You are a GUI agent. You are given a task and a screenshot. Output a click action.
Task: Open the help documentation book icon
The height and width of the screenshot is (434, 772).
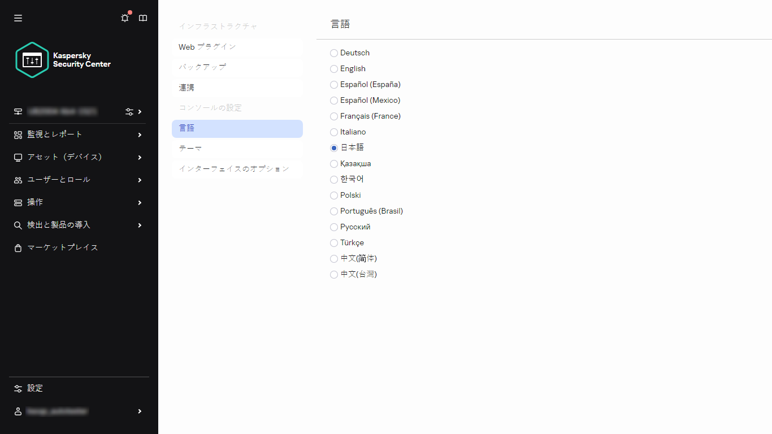click(142, 18)
